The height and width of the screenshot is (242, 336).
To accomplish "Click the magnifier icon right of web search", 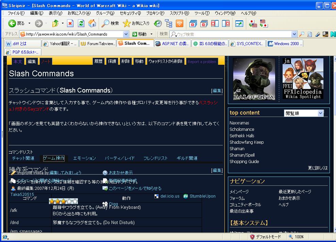I will click(x=302, y=34).
